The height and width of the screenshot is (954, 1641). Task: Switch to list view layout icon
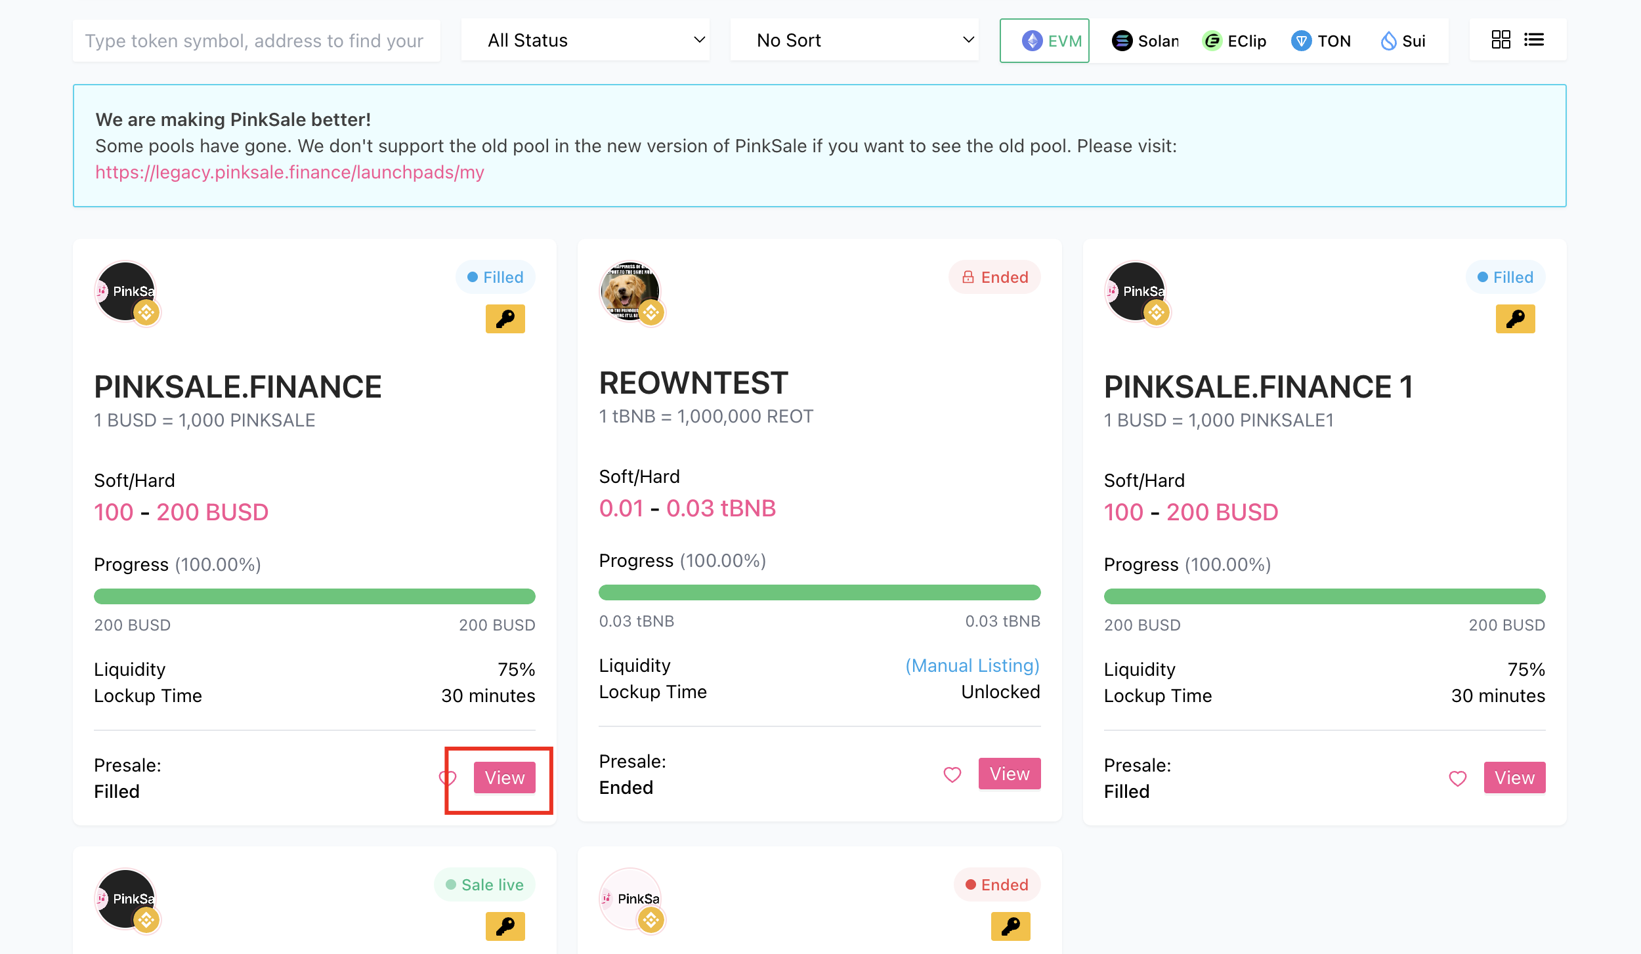pos(1534,40)
